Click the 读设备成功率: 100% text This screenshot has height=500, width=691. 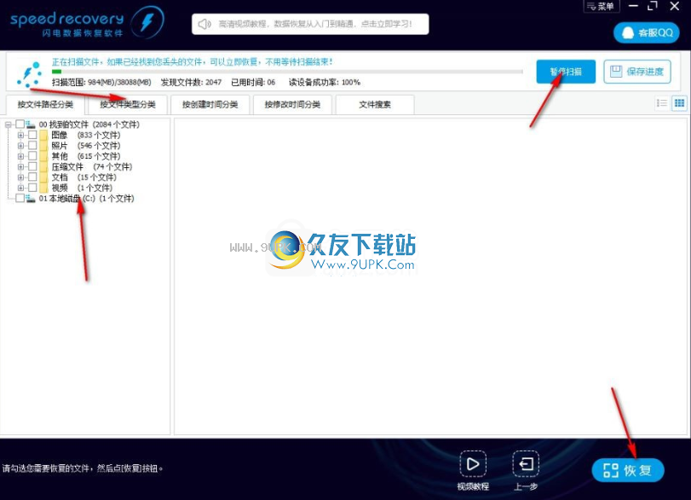point(325,83)
